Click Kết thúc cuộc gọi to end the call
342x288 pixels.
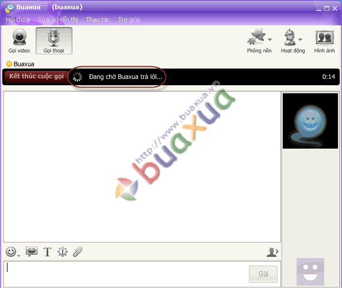(36, 76)
